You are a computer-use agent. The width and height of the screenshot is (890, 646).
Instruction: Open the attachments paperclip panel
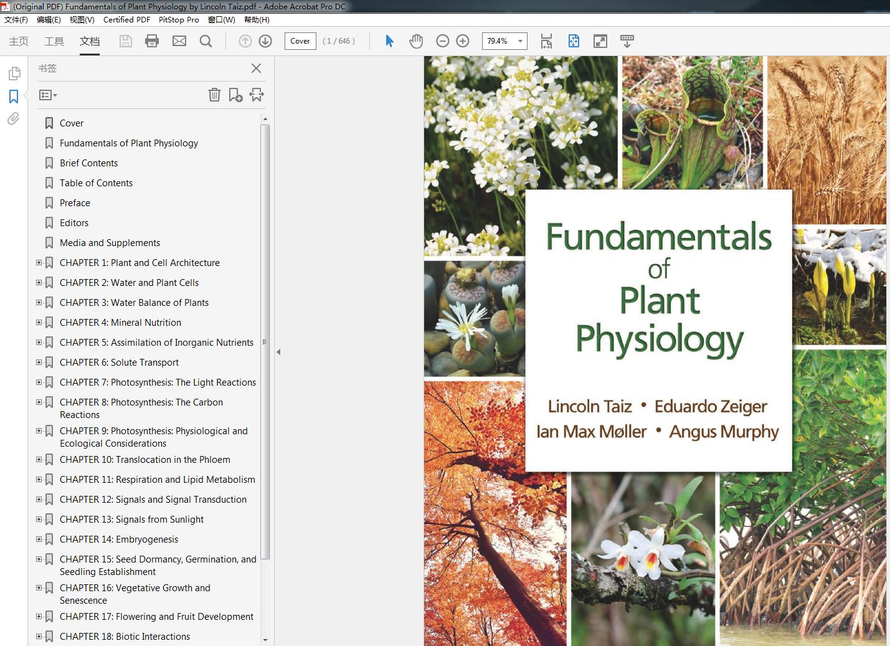(14, 119)
